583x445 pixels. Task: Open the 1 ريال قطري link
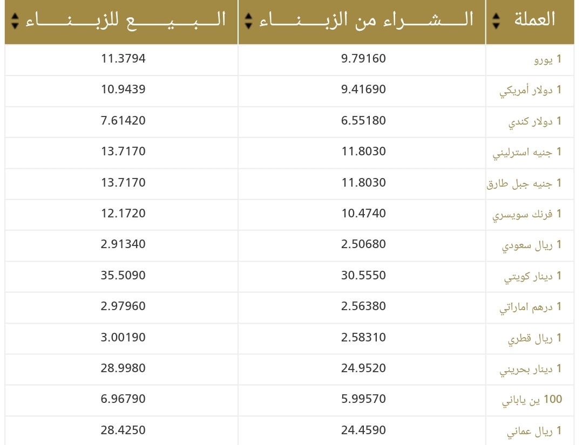534,339
